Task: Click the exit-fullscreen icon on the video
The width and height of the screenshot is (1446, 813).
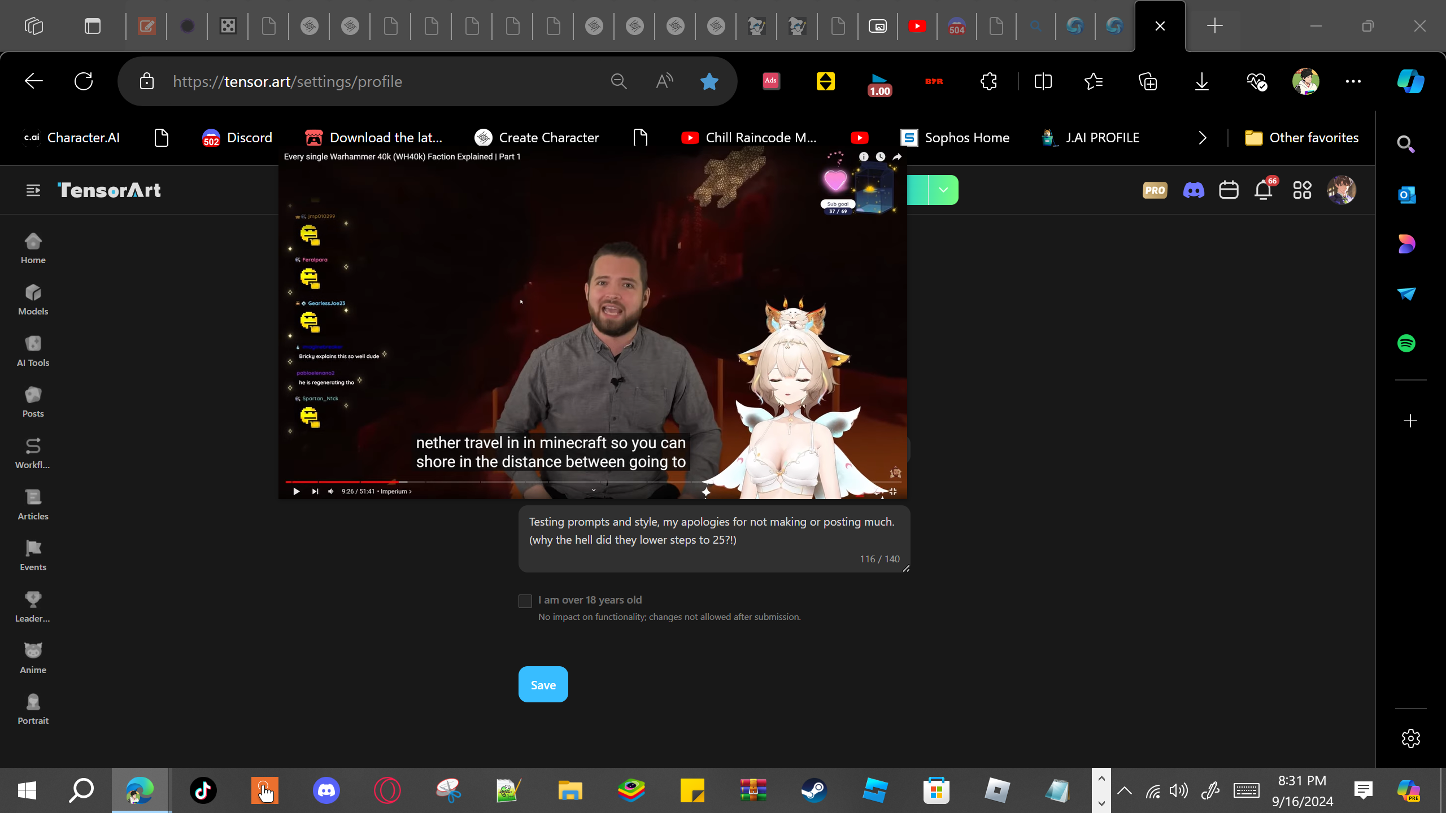Action: [x=893, y=491]
